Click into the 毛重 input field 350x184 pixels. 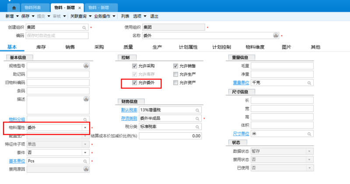point(282,66)
